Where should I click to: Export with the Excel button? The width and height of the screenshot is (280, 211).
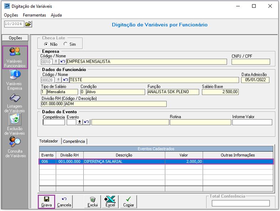click(110, 202)
